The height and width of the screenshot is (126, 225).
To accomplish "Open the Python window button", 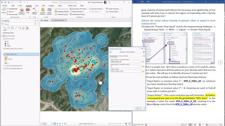I will point(11,12).
